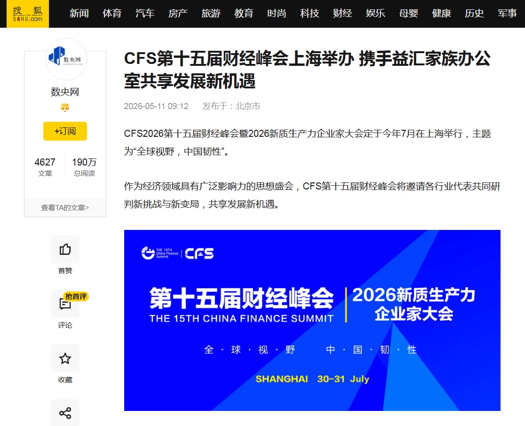Open the 查看TA的文章 link
The image size is (525, 426).
tap(65, 207)
